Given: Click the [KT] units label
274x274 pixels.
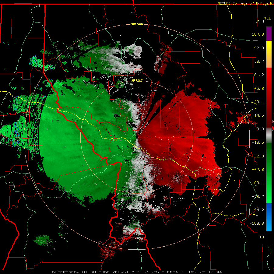Looking at the screenshot, I should 260,21.
